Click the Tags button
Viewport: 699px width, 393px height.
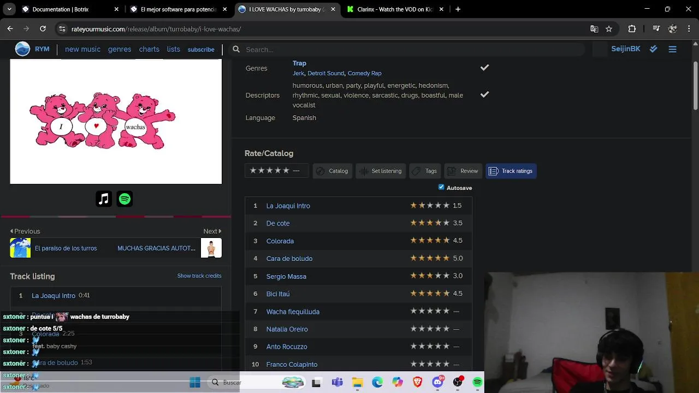click(425, 171)
